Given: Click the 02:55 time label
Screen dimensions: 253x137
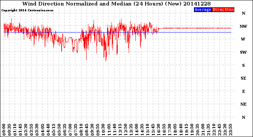Looking at the screenshot, I should (32, 130).
